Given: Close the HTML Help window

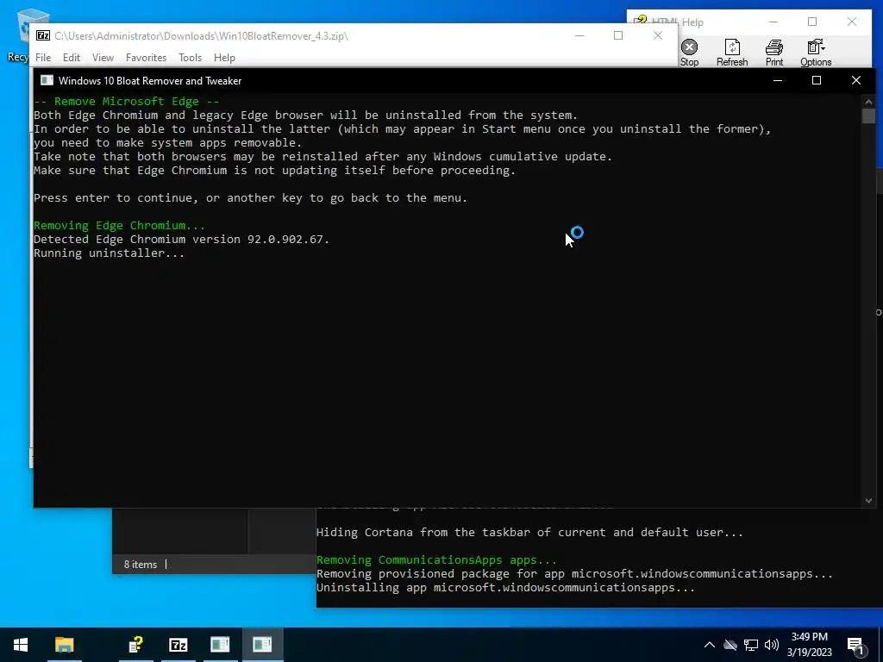Looking at the screenshot, I should pos(851,22).
